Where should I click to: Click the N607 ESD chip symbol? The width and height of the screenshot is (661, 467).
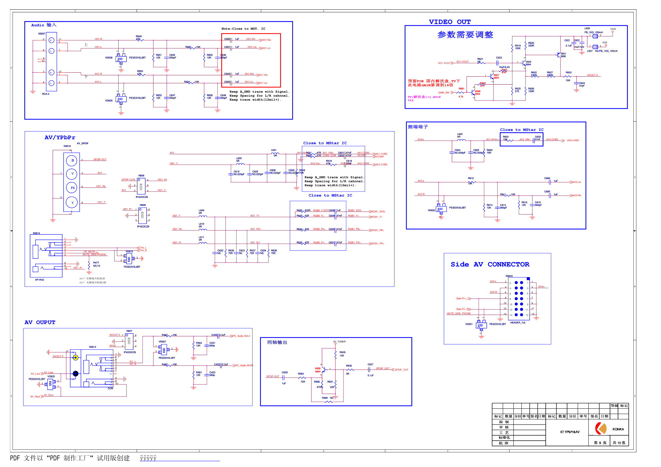click(129, 341)
